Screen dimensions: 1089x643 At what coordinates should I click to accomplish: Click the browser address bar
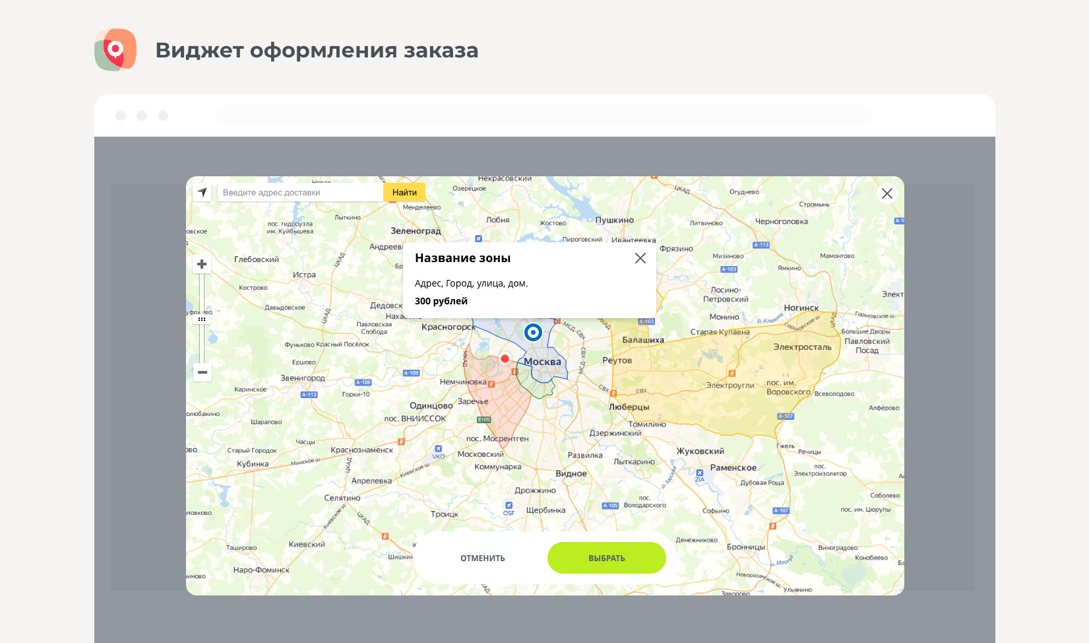point(544,116)
